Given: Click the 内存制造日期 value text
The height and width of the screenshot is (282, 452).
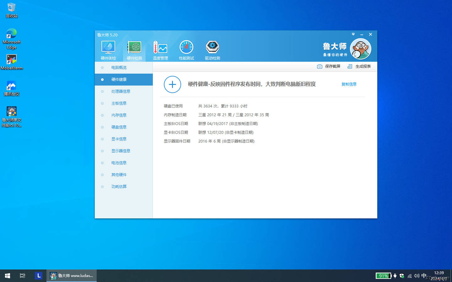Looking at the screenshot, I should click(234, 115).
